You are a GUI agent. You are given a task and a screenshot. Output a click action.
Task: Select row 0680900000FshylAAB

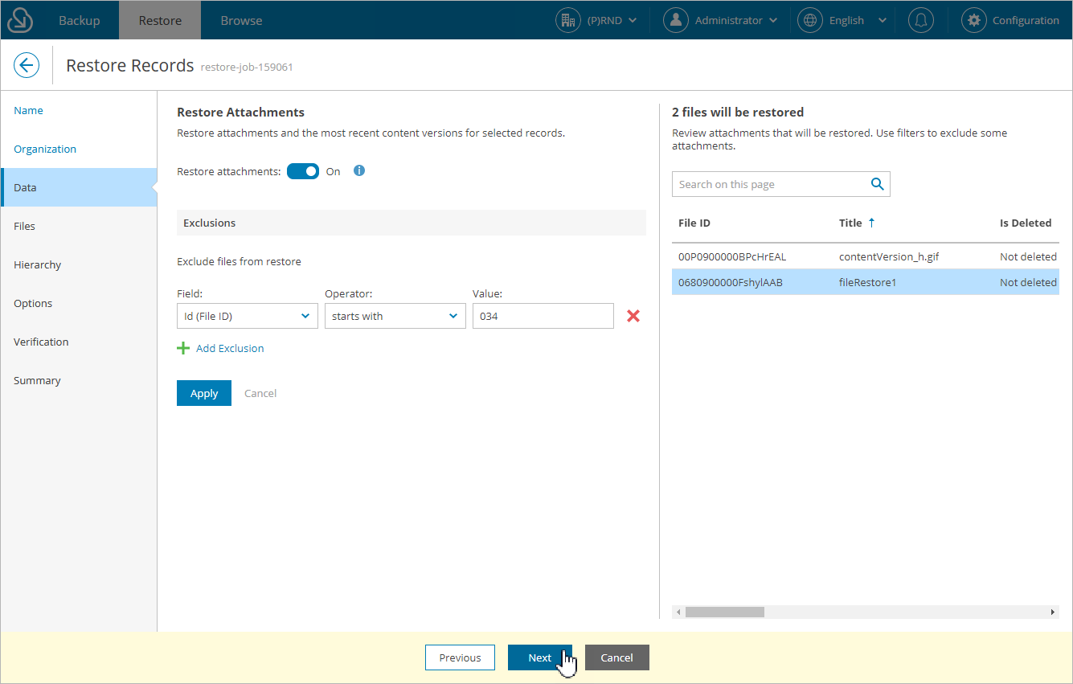tap(866, 282)
